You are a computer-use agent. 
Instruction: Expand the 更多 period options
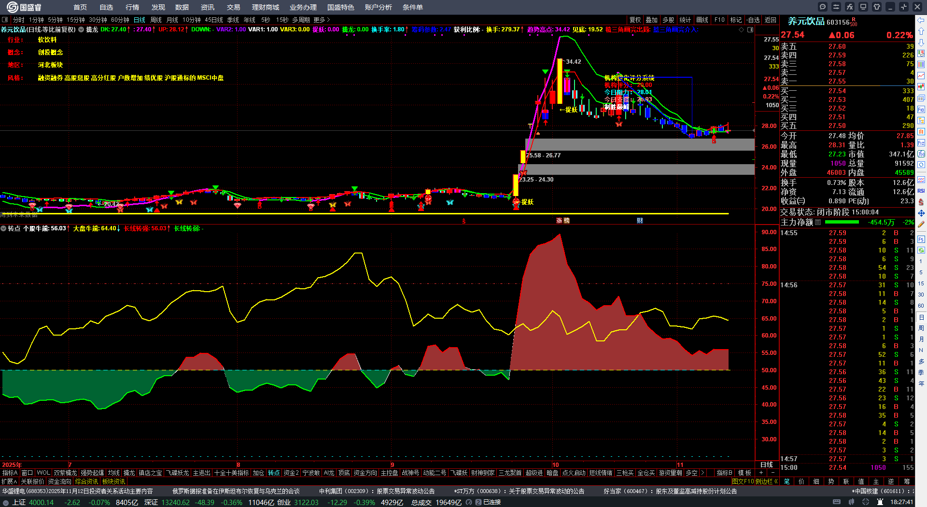[322, 20]
